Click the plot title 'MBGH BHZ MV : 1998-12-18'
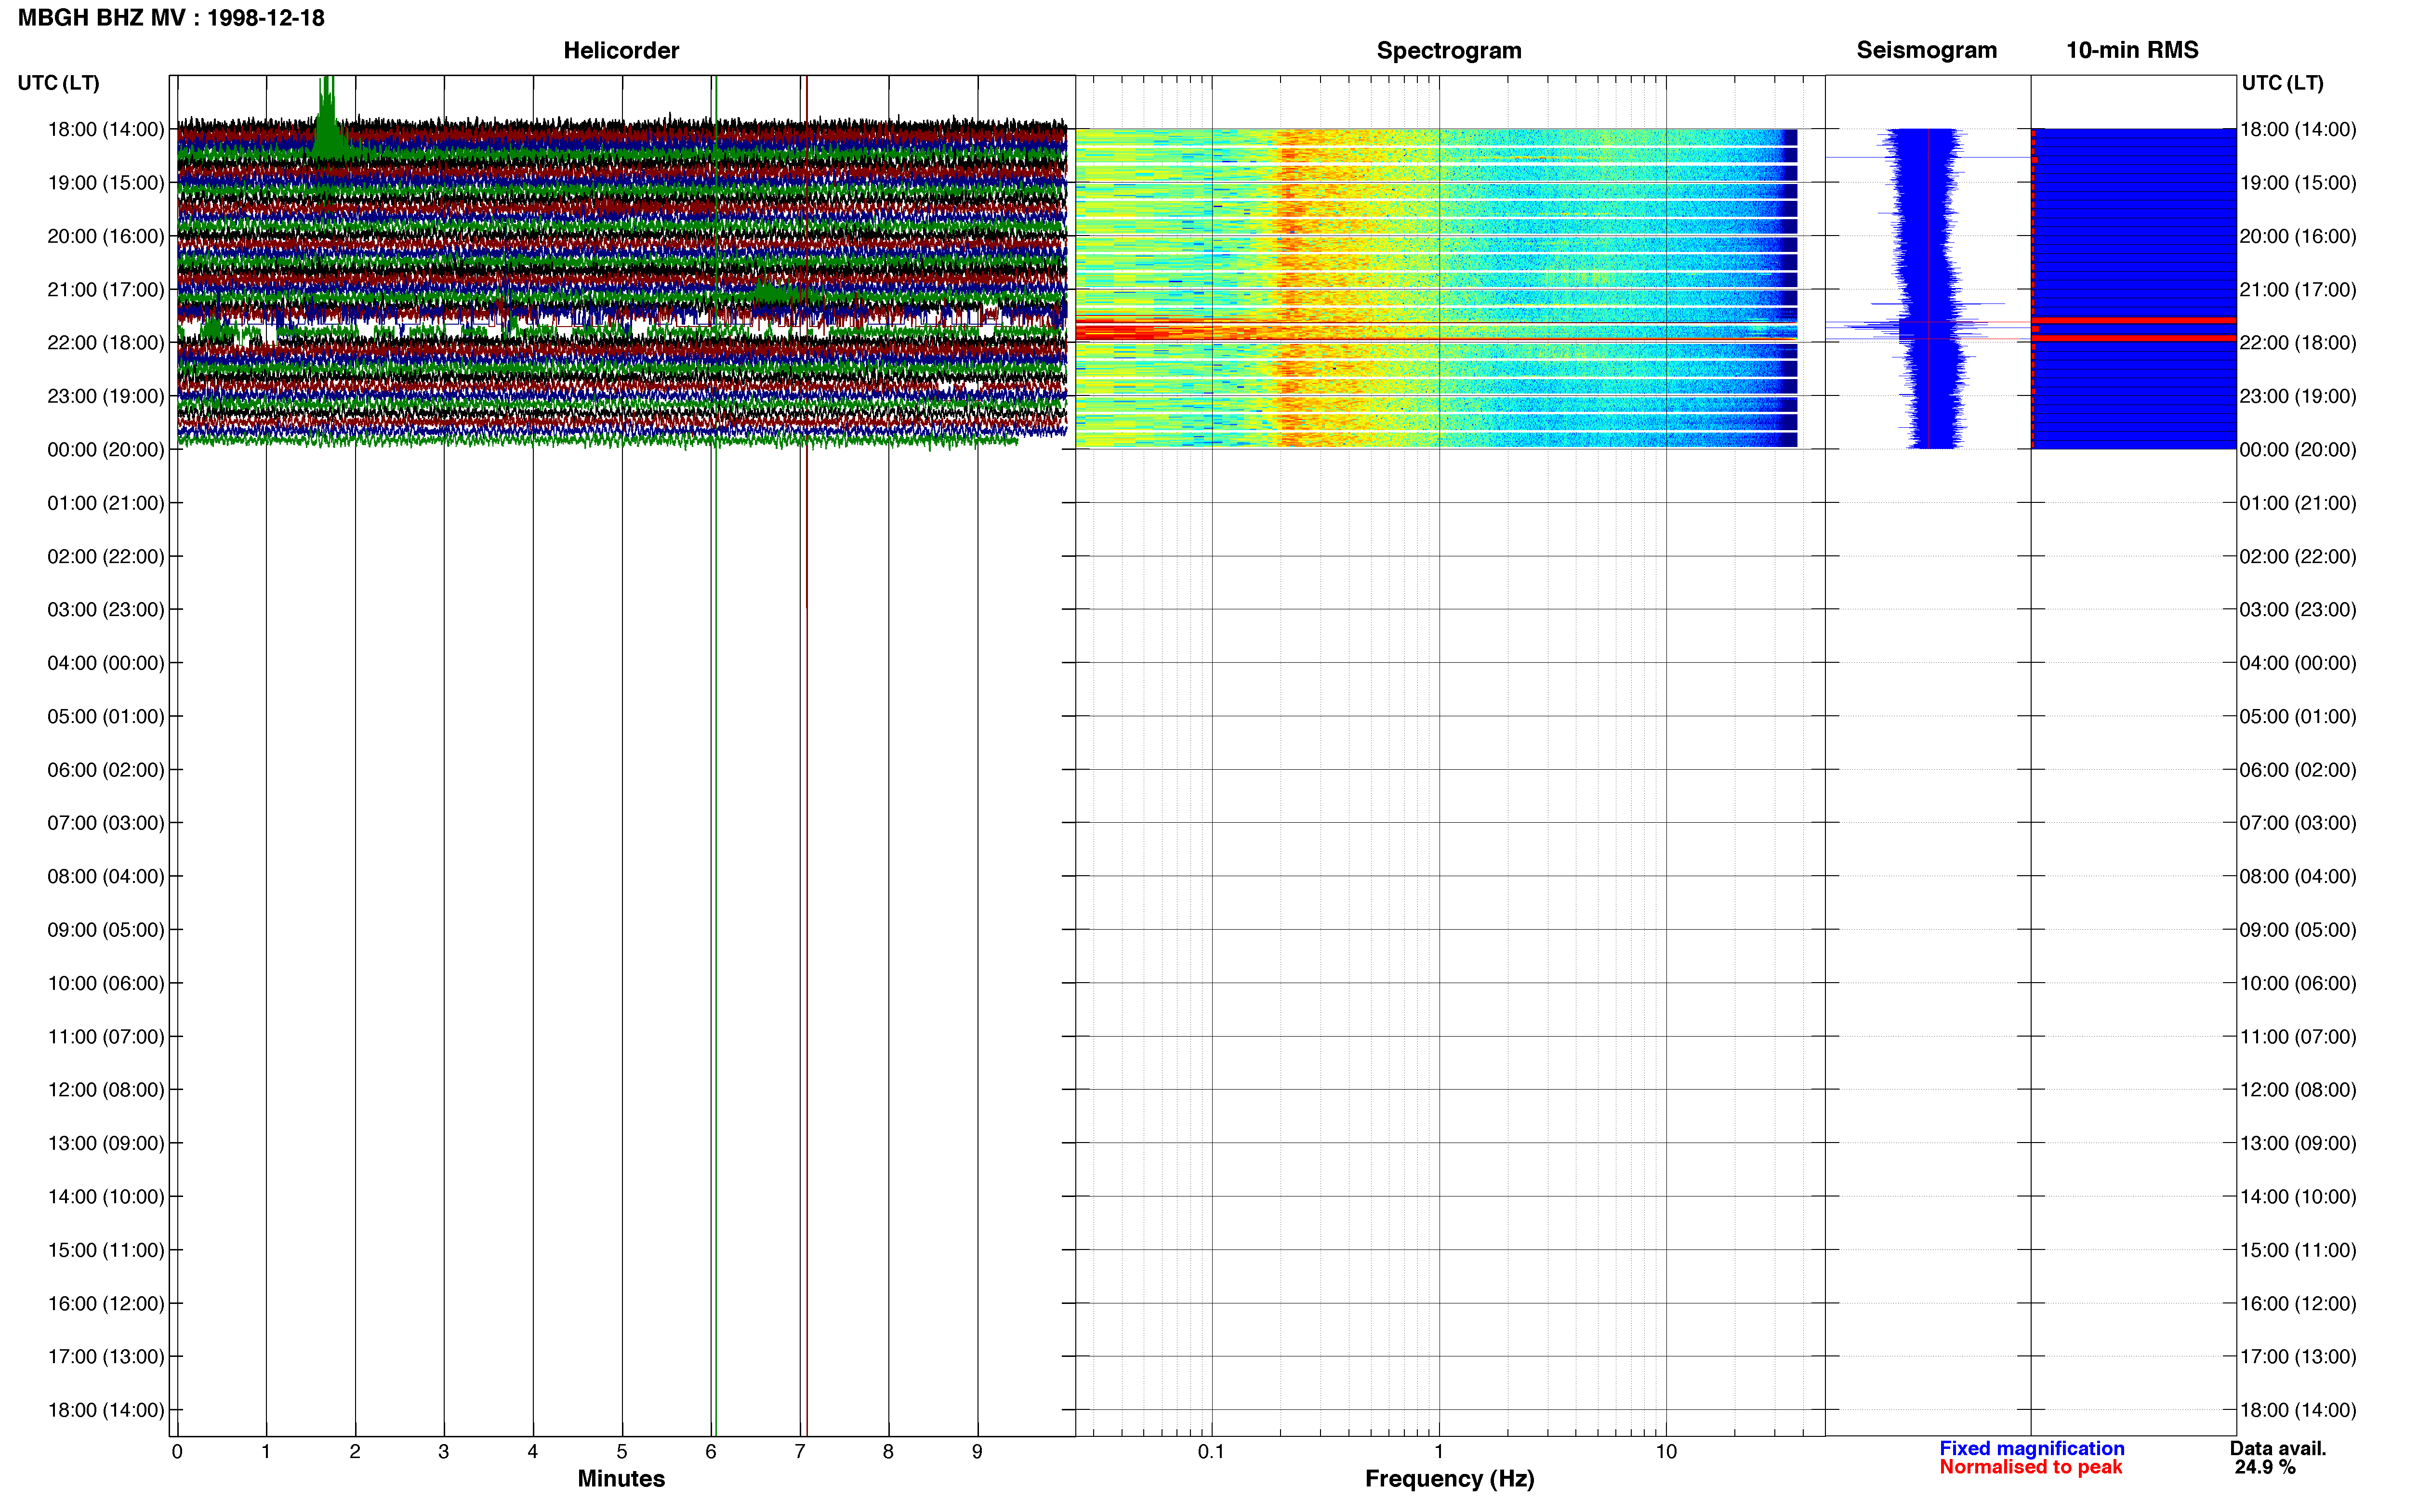2418x1512 pixels. click(171, 18)
